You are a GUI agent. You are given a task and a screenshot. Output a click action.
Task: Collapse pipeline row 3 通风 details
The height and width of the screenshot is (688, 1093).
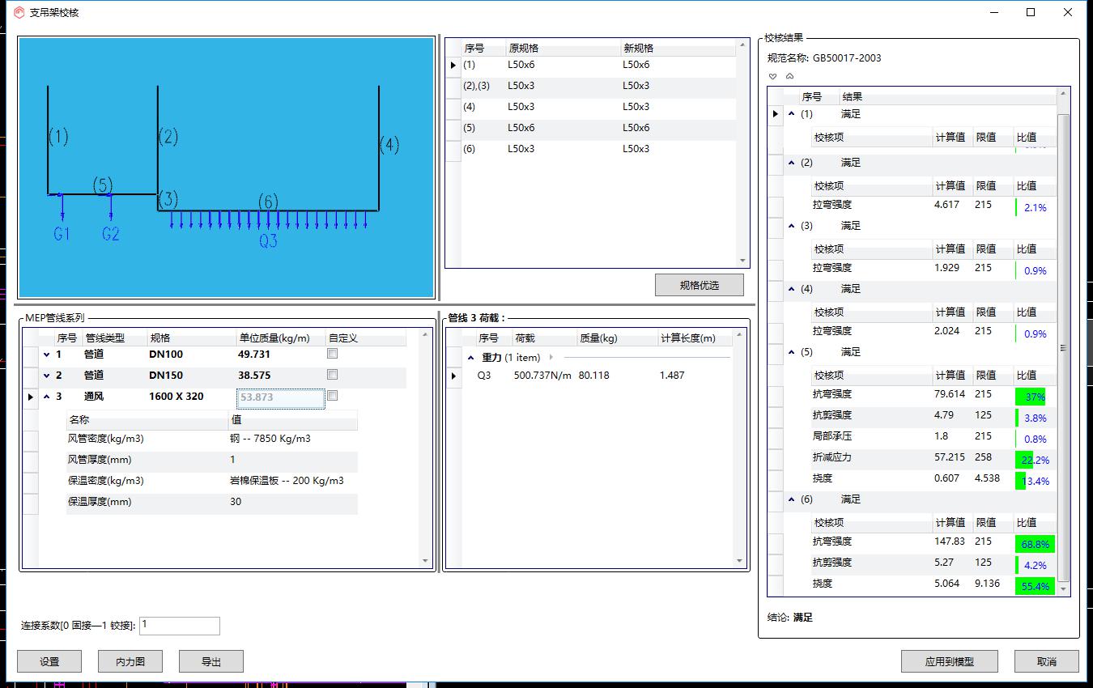(x=47, y=397)
